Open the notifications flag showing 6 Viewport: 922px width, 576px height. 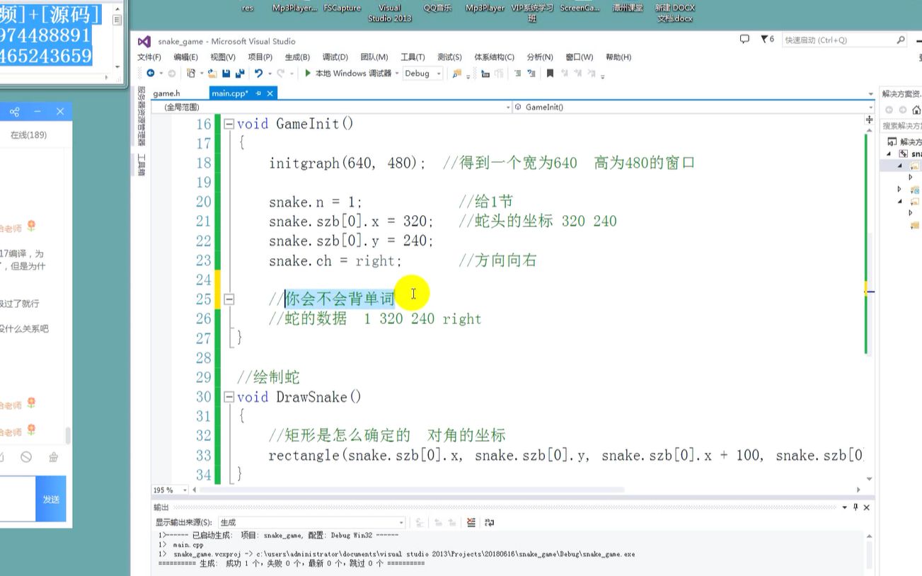[x=767, y=40]
